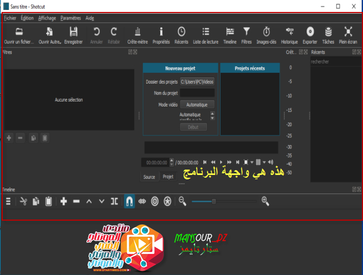
Task: Open the Récents toolbar icon
Action: [x=181, y=35]
